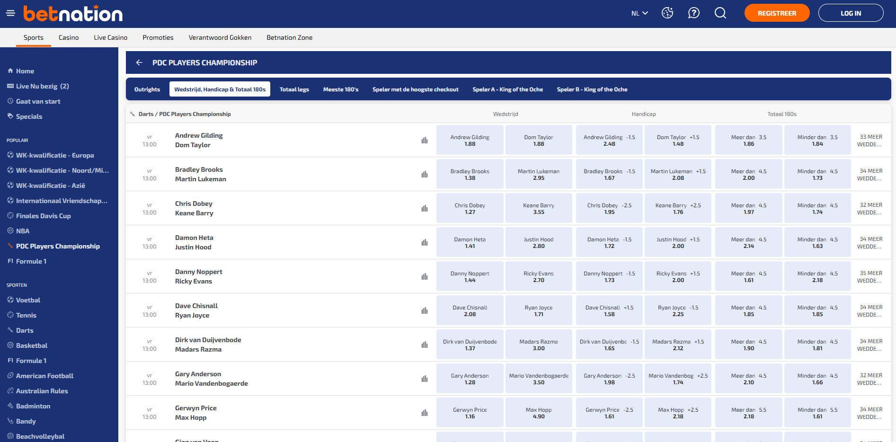This screenshot has width=896, height=442.
Task: Select Speler A - King of the Oche tab
Action: [508, 89]
